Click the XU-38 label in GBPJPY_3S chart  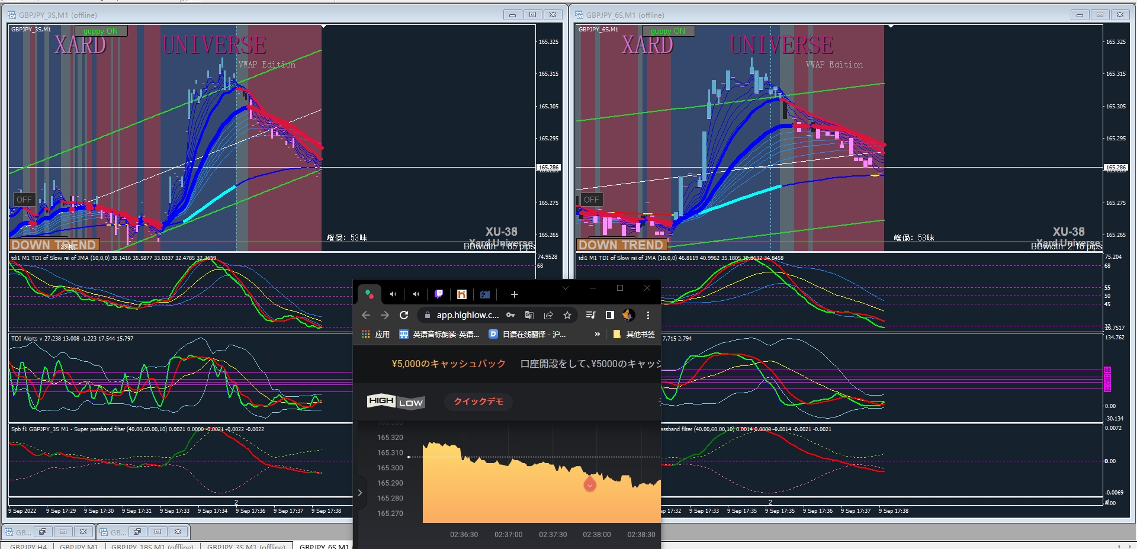[502, 232]
